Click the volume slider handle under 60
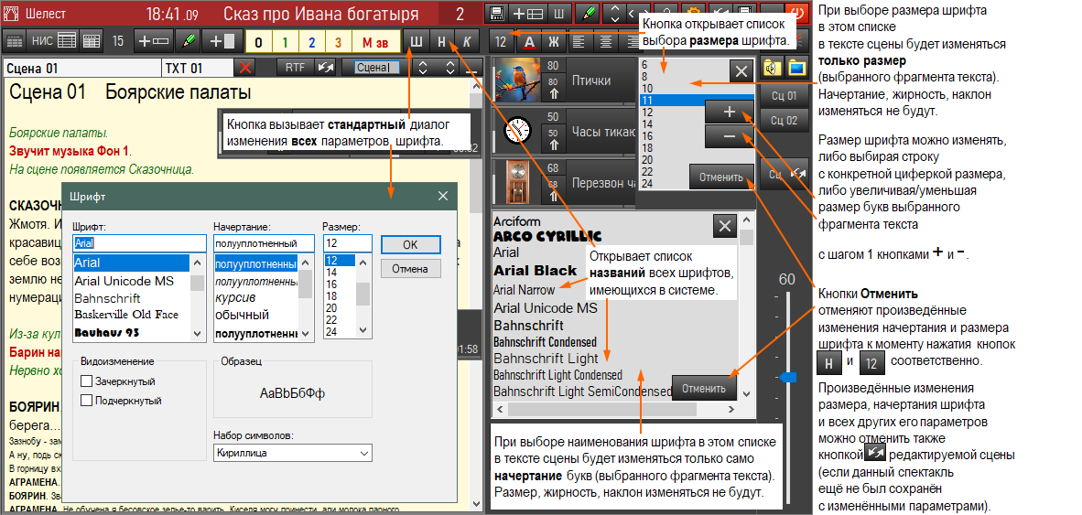 coord(787,377)
